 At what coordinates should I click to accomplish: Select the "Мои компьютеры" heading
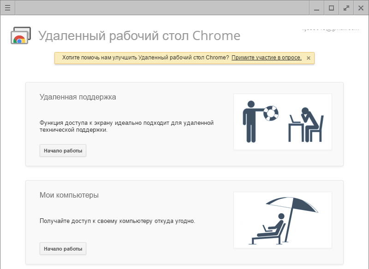tap(69, 195)
